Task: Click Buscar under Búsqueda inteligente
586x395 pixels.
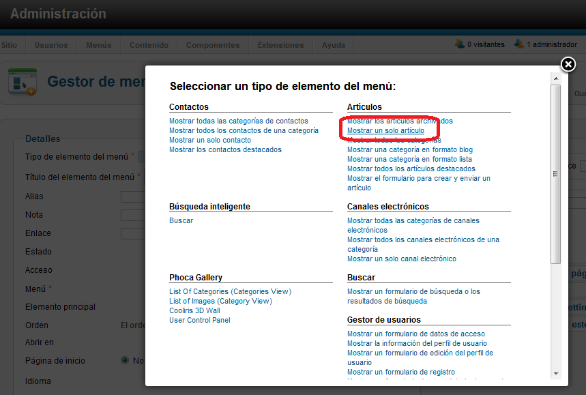Action: [180, 220]
